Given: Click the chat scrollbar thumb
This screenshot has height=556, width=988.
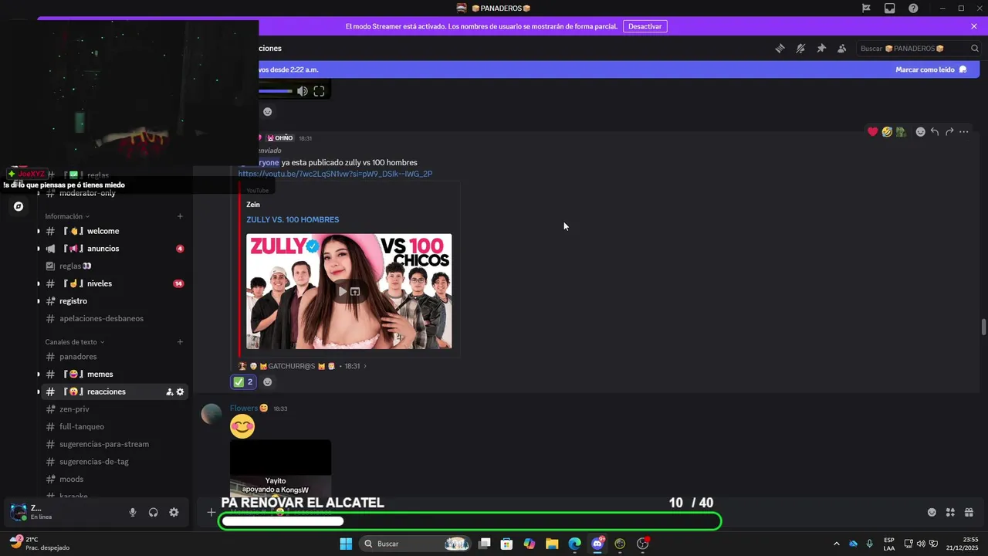Looking at the screenshot, I should (x=983, y=327).
